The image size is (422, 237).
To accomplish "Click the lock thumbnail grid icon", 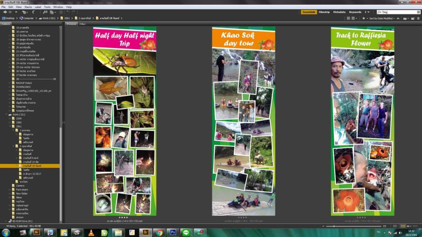I will point(395,226).
